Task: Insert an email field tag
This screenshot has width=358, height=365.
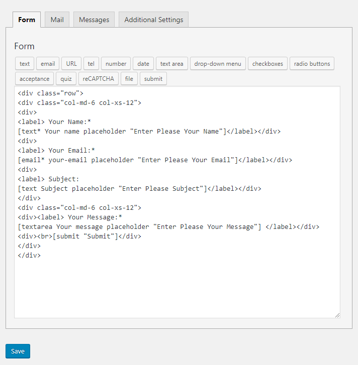Action: click(x=48, y=64)
